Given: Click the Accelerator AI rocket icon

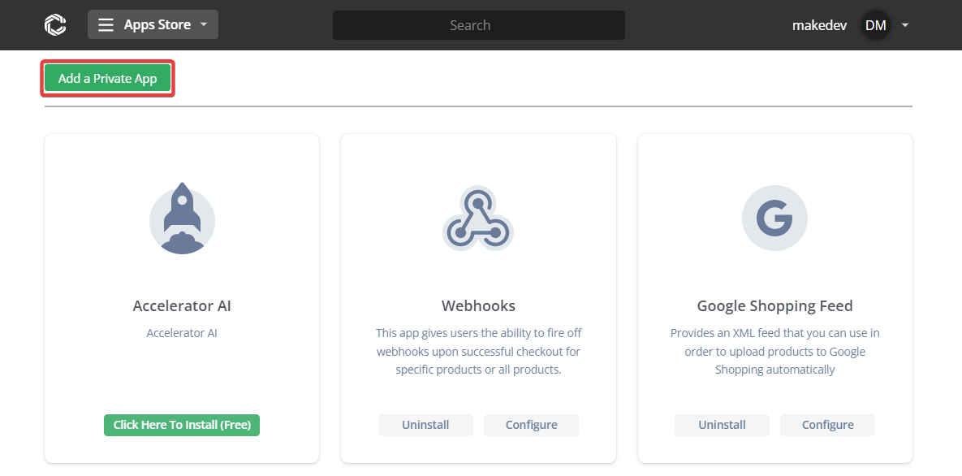Looking at the screenshot, I should [182, 218].
